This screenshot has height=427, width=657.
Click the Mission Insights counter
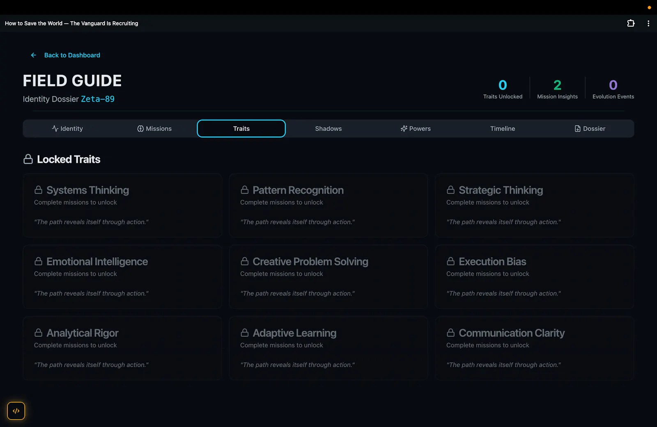tap(557, 89)
